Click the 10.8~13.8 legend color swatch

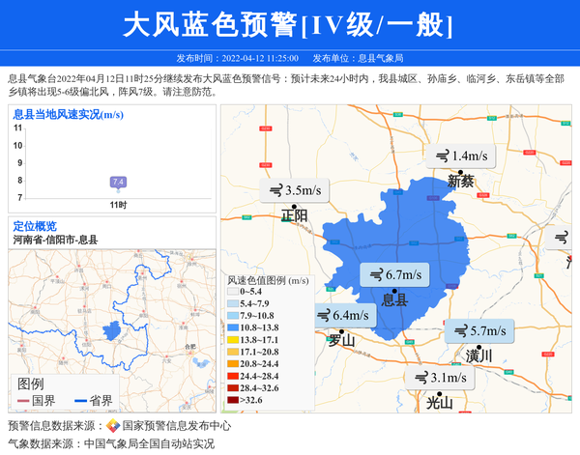pyautogui.click(x=233, y=327)
